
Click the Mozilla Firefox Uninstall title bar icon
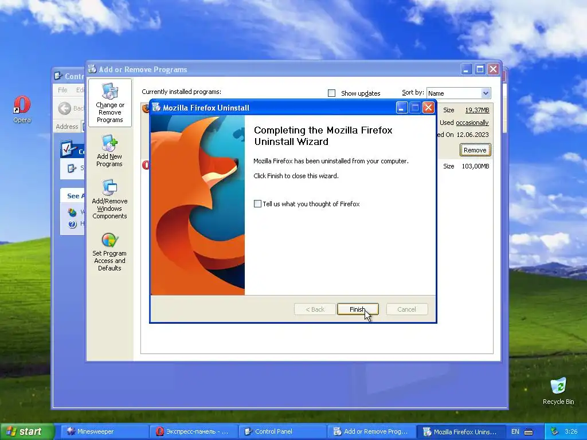pyautogui.click(x=156, y=107)
